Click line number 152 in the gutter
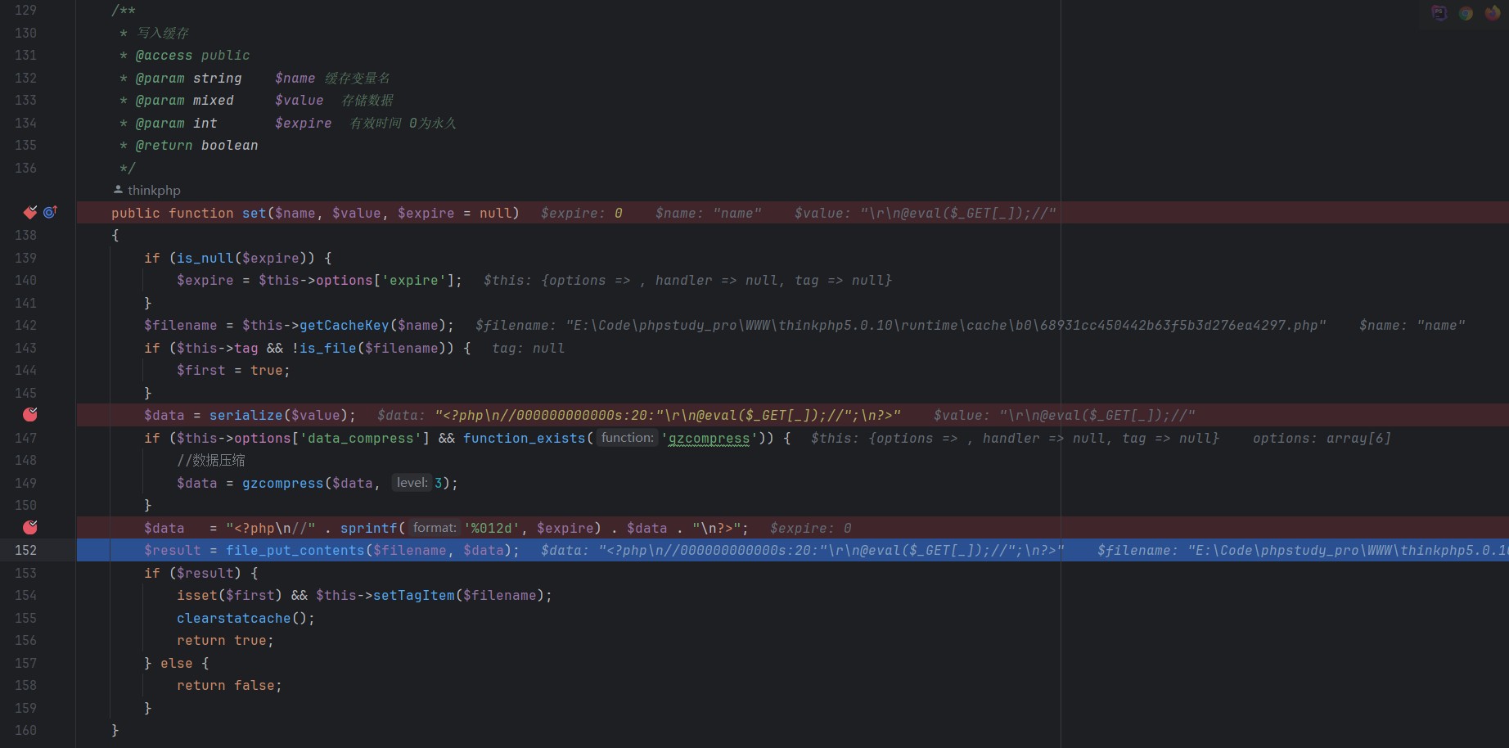Viewport: 1509px width, 748px height. pyautogui.click(x=25, y=550)
